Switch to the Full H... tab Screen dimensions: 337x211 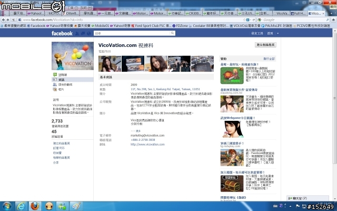pos(299,13)
